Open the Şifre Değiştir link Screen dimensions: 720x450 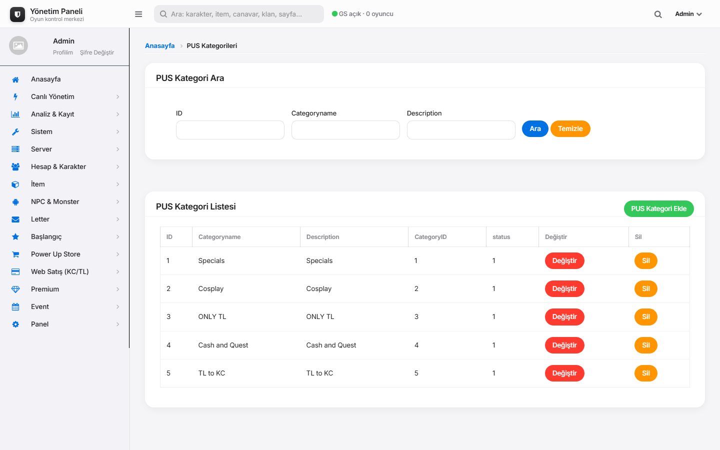97,52
